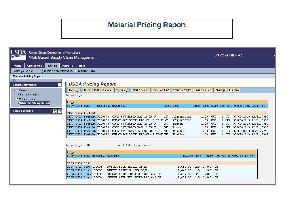Click the 'Rate' column header in freight table

click(206, 106)
